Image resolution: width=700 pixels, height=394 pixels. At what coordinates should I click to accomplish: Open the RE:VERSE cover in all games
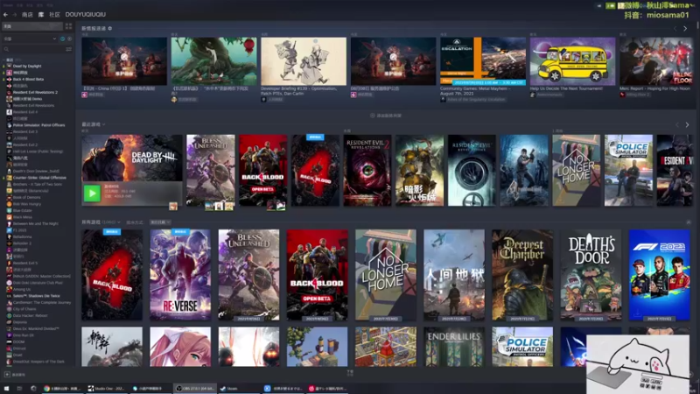180,275
